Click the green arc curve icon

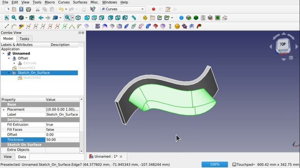[x=72, y=26]
